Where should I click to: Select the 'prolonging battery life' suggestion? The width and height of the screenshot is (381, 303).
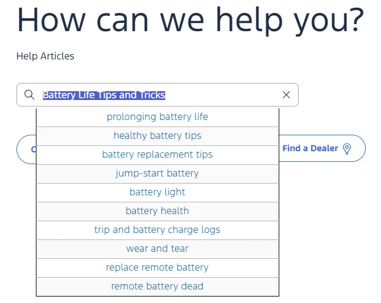pyautogui.click(x=157, y=117)
